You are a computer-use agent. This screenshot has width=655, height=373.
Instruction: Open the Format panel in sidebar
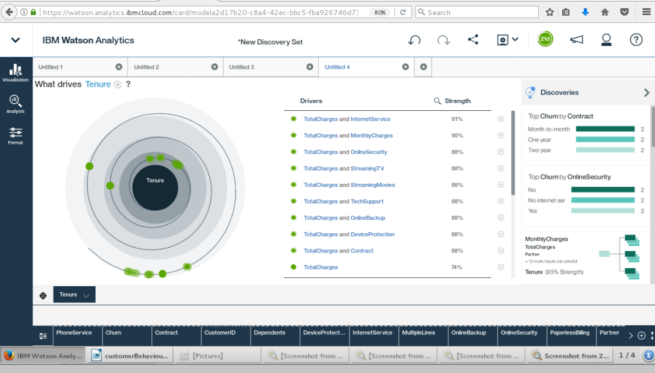pos(16,136)
